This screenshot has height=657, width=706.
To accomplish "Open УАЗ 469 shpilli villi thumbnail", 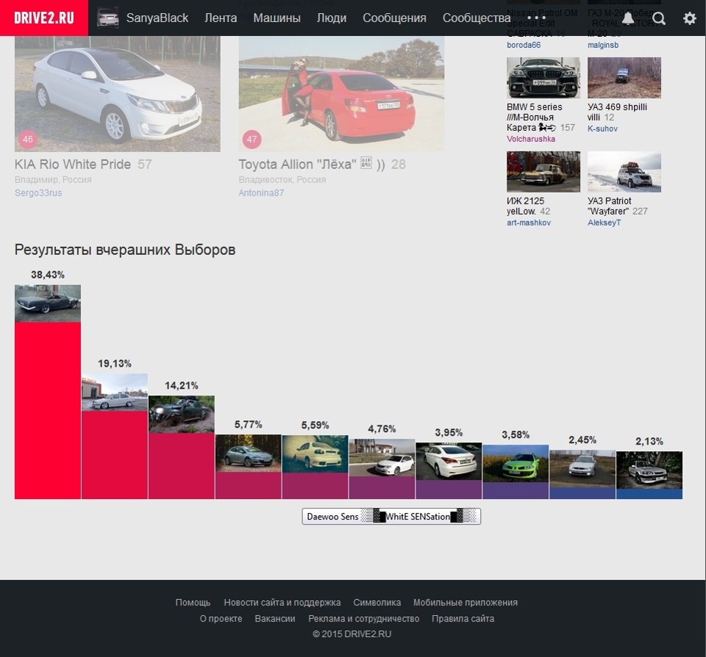I will point(624,77).
